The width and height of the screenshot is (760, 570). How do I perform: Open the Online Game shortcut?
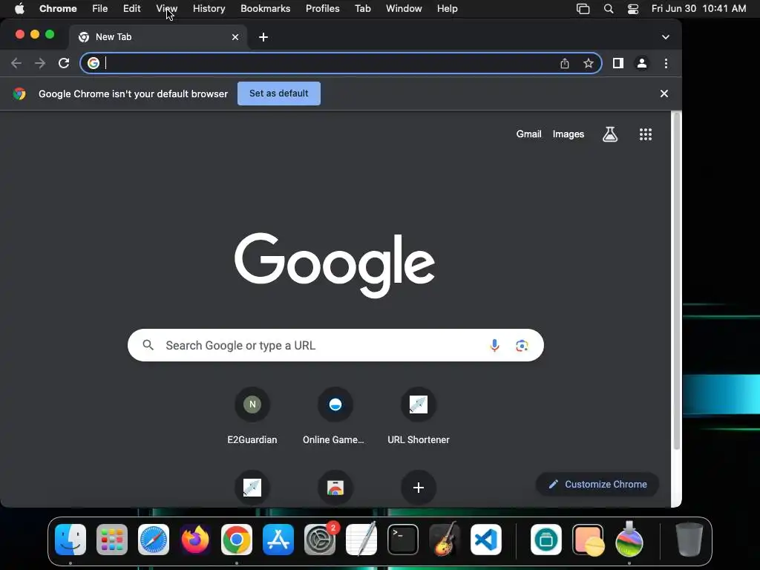pos(335,416)
